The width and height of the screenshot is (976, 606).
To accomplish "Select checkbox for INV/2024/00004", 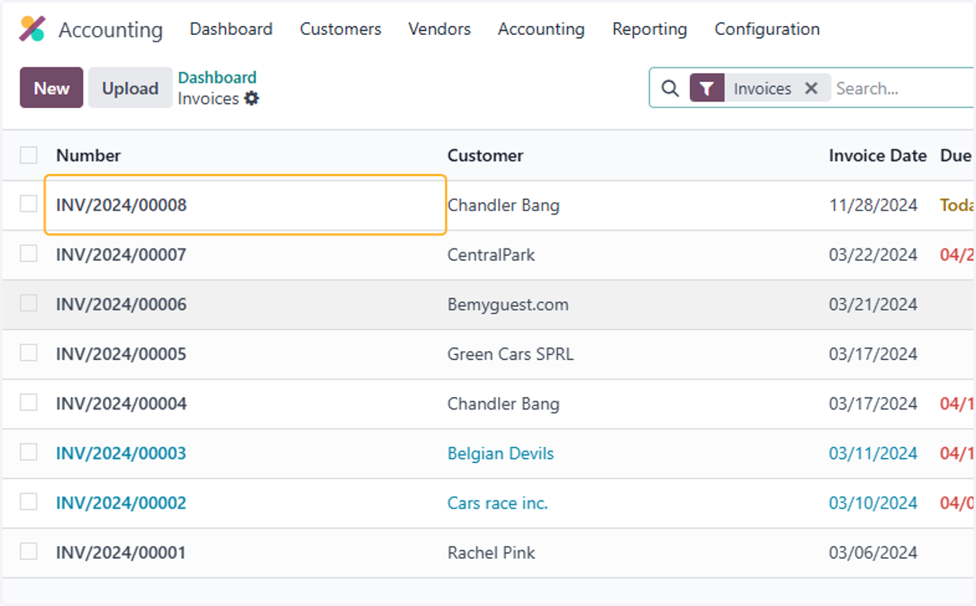I will [28, 402].
